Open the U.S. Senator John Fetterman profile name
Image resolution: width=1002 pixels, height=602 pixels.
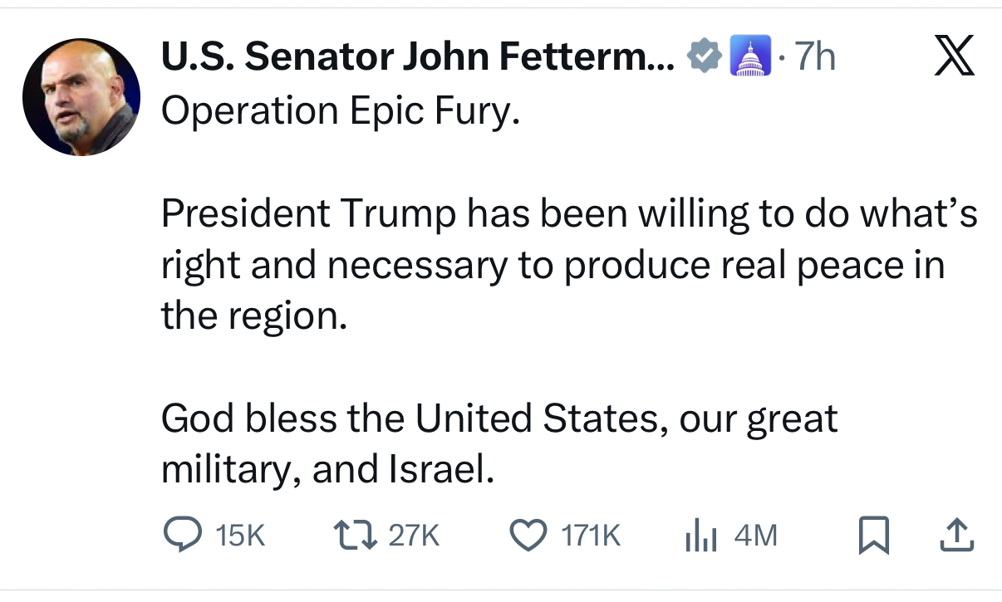click(418, 57)
